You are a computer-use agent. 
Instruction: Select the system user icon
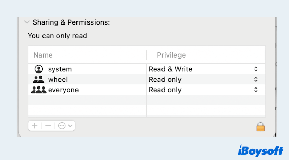coord(39,69)
